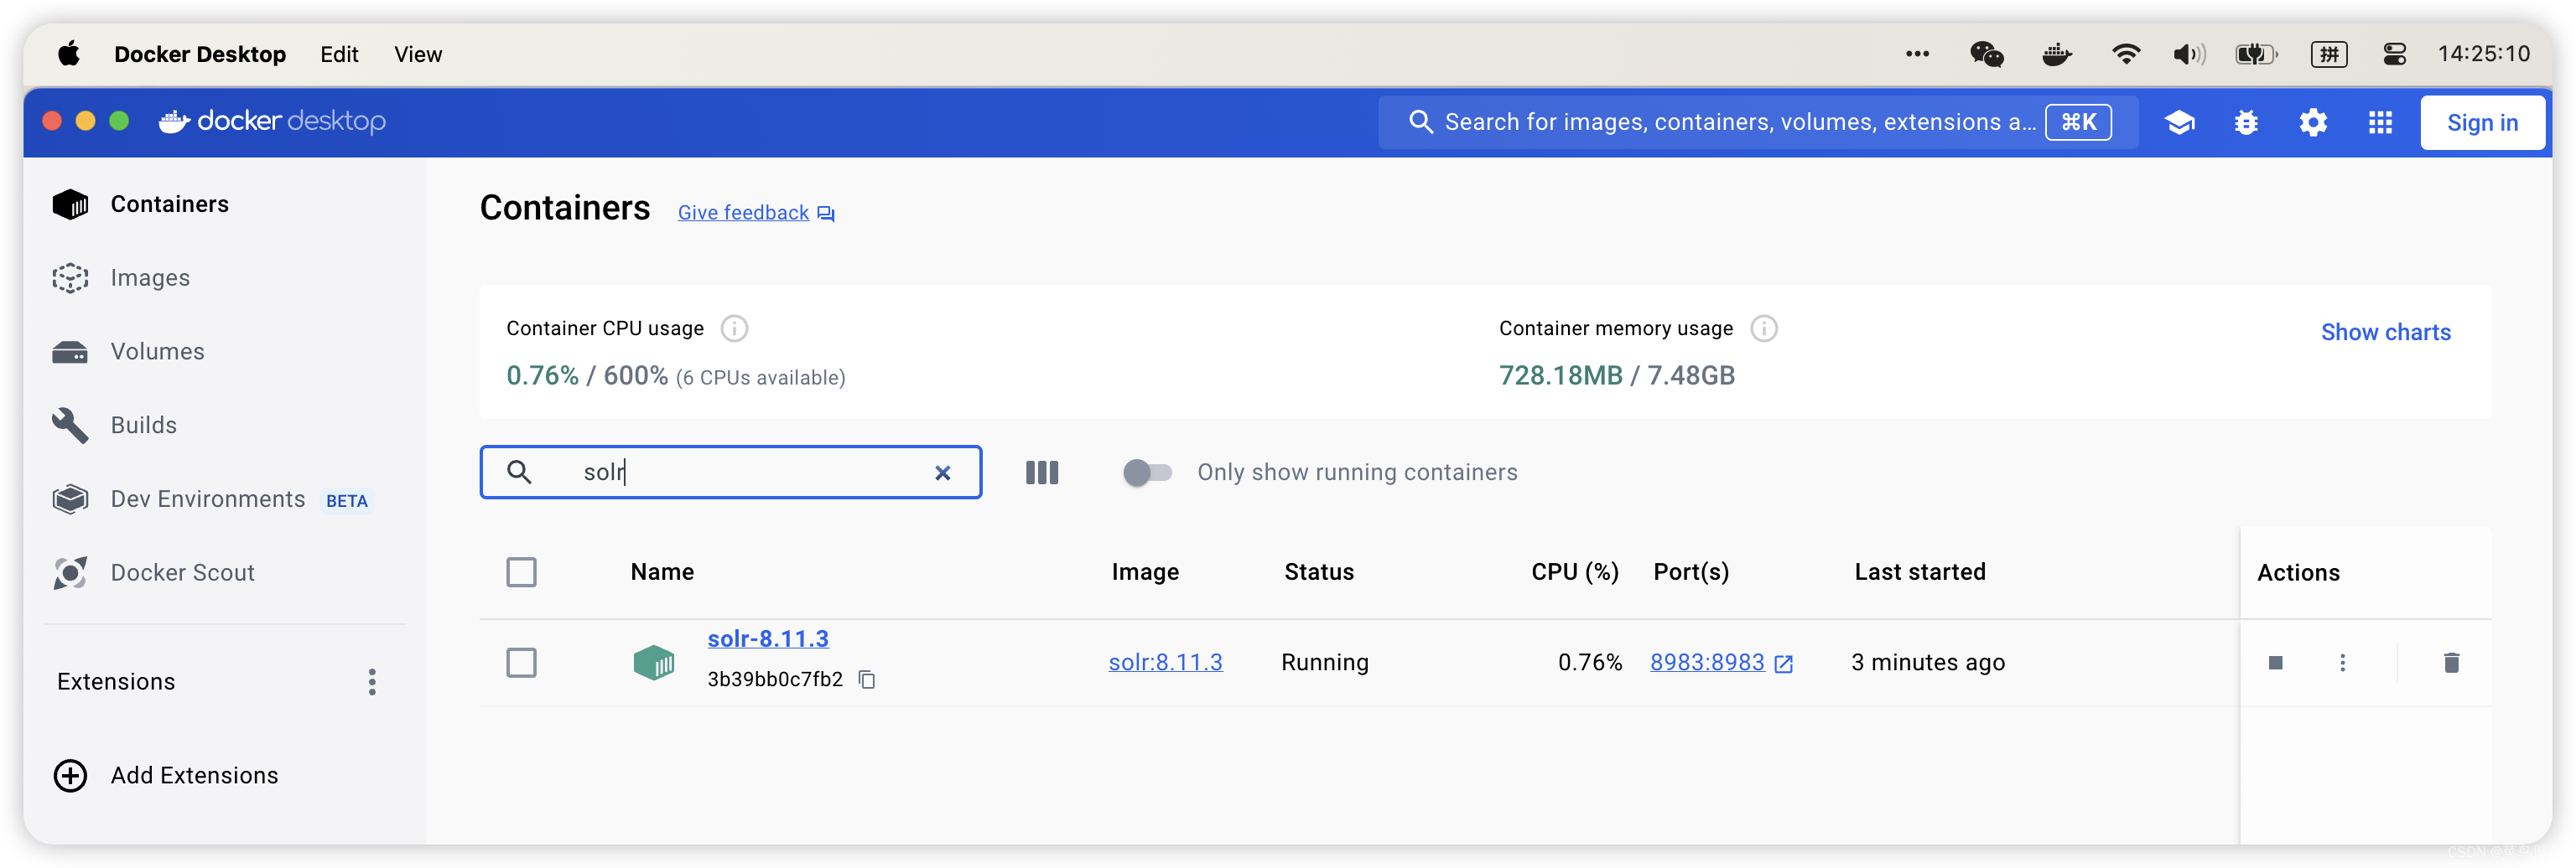Click the 'Running' status text
The width and height of the screenshot is (2576, 868).
(x=1325, y=664)
